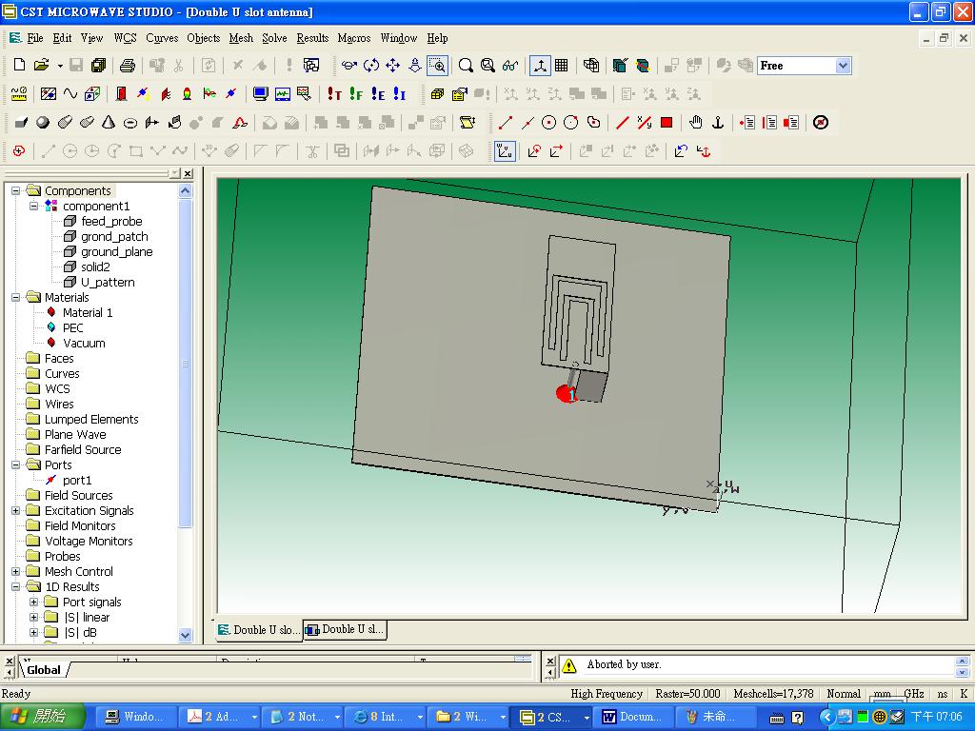Open the Mesh menu
Viewport: 975px width, 731px height.
241,38
